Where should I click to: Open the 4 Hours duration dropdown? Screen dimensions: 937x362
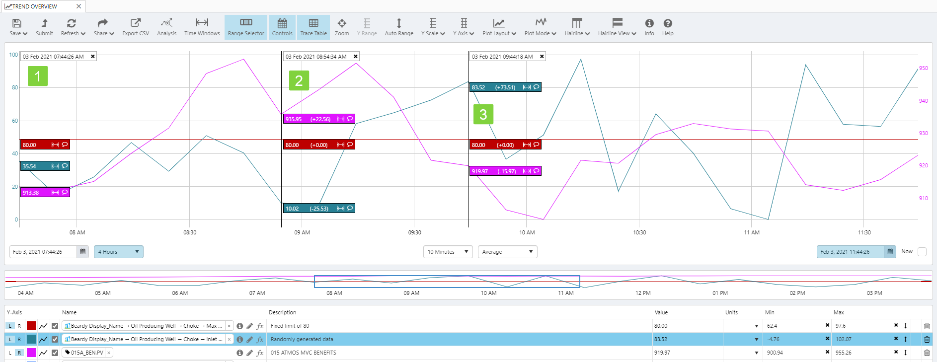[118, 252]
